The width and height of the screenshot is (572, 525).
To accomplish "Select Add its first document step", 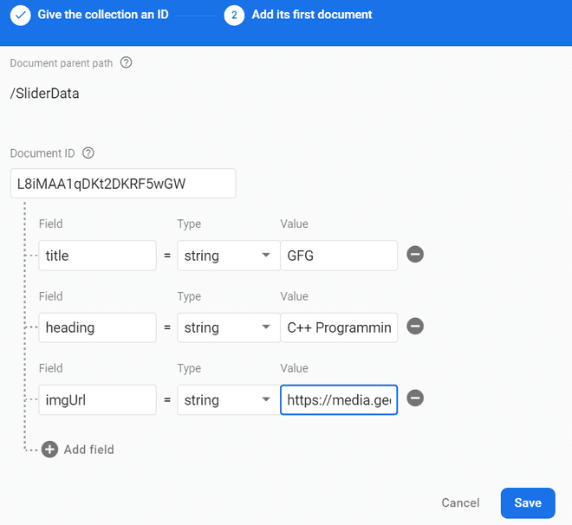I will pos(312,15).
